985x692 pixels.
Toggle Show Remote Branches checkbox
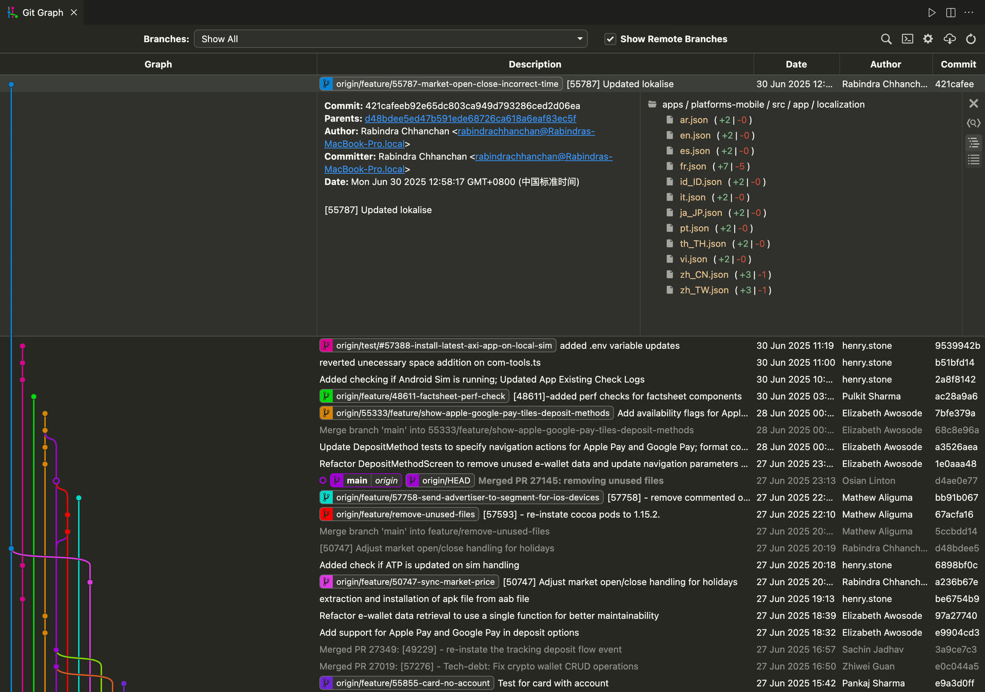[610, 39]
